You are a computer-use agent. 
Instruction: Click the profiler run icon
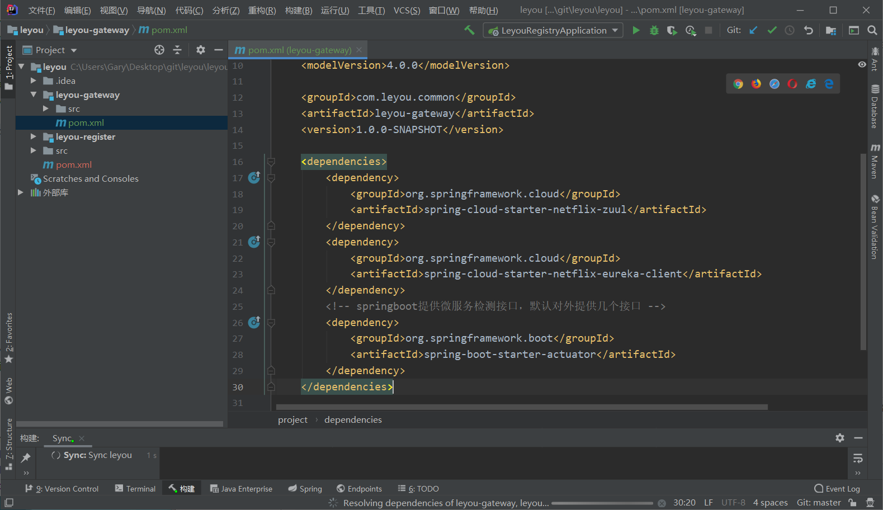click(x=691, y=30)
